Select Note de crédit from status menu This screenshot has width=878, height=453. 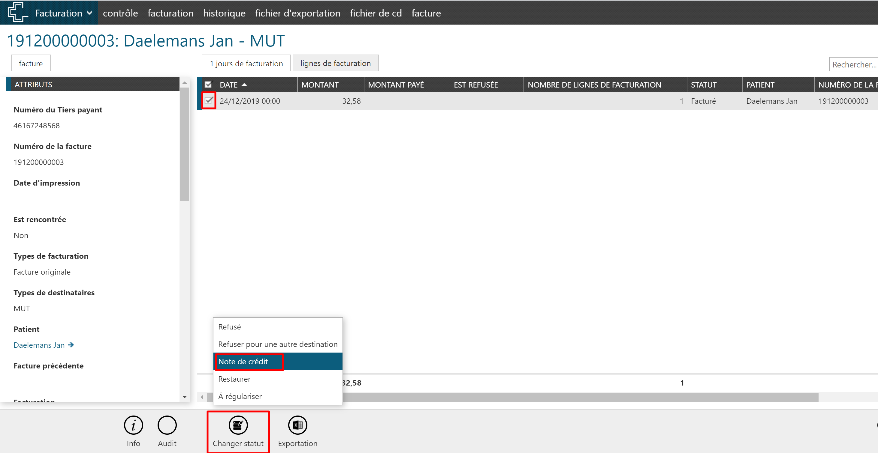point(243,362)
